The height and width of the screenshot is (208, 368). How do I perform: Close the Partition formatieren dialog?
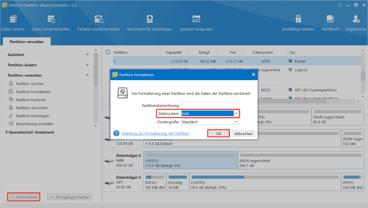point(253,75)
